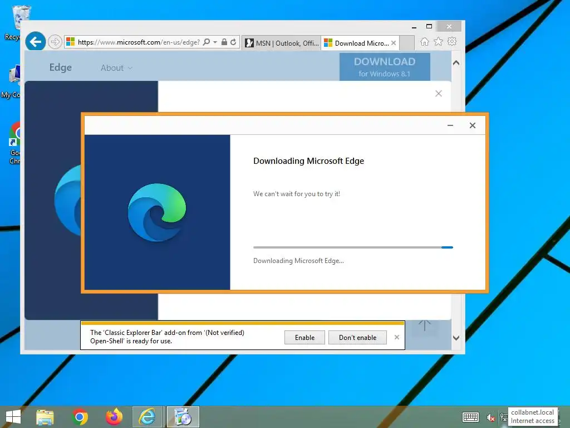
Task: Expand the About menu on the Edge page
Action: pyautogui.click(x=116, y=68)
